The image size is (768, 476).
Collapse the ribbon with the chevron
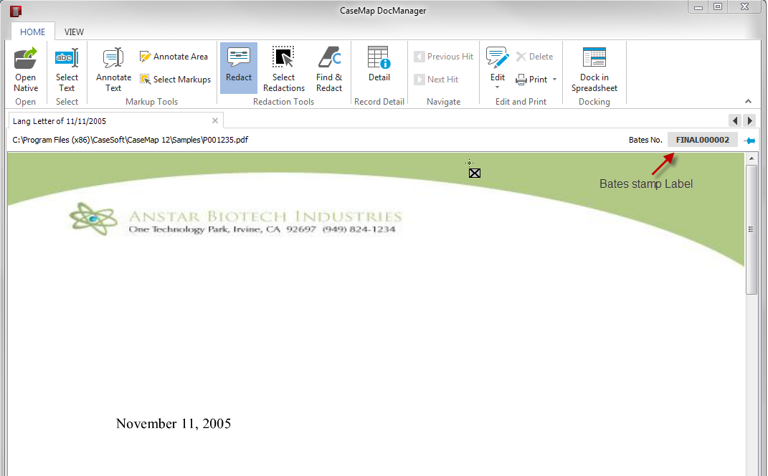pyautogui.click(x=749, y=102)
